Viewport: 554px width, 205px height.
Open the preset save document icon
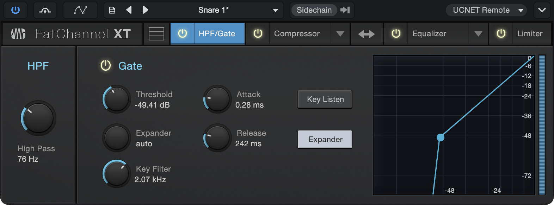112,10
